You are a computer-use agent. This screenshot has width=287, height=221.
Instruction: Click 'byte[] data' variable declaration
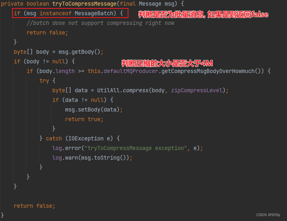[70, 90]
